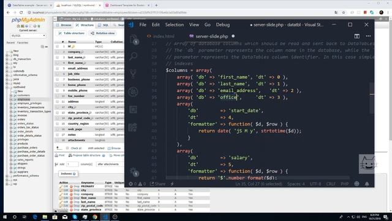Open the Current server MySQL dropdown

28,36
